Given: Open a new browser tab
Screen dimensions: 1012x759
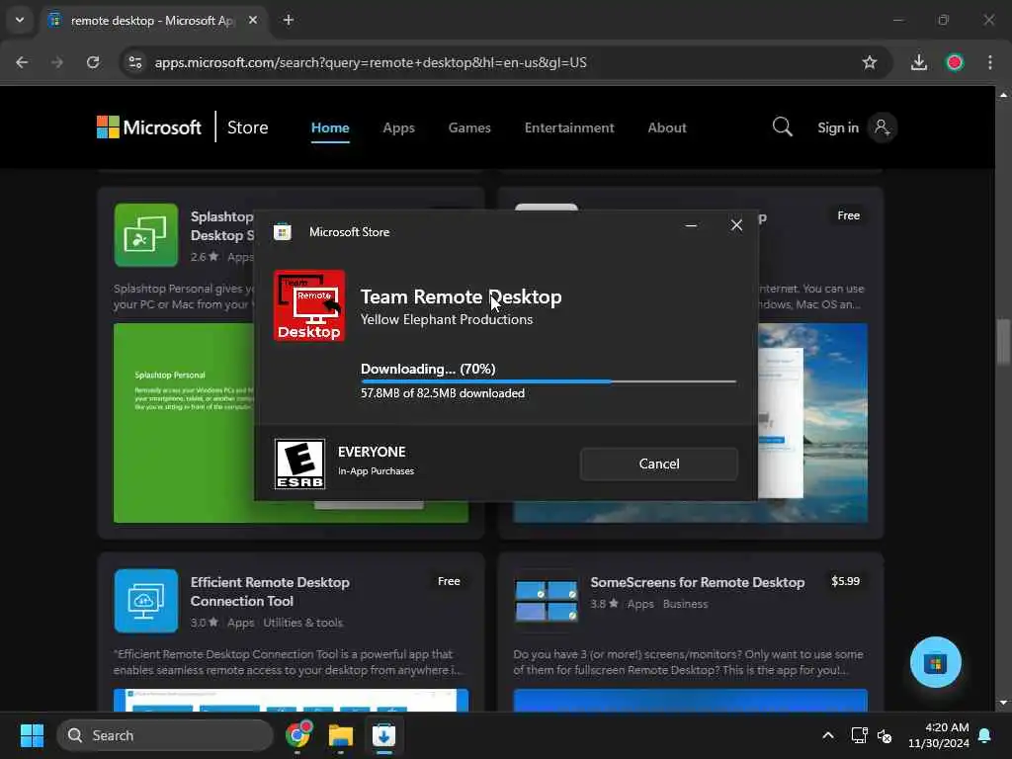Looking at the screenshot, I should click(x=289, y=20).
